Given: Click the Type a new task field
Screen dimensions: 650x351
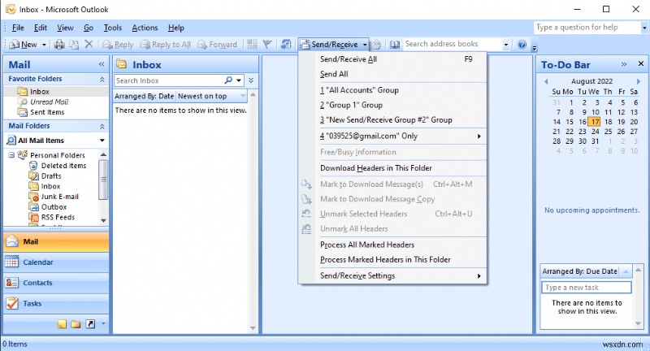Looking at the screenshot, I should click(586, 288).
